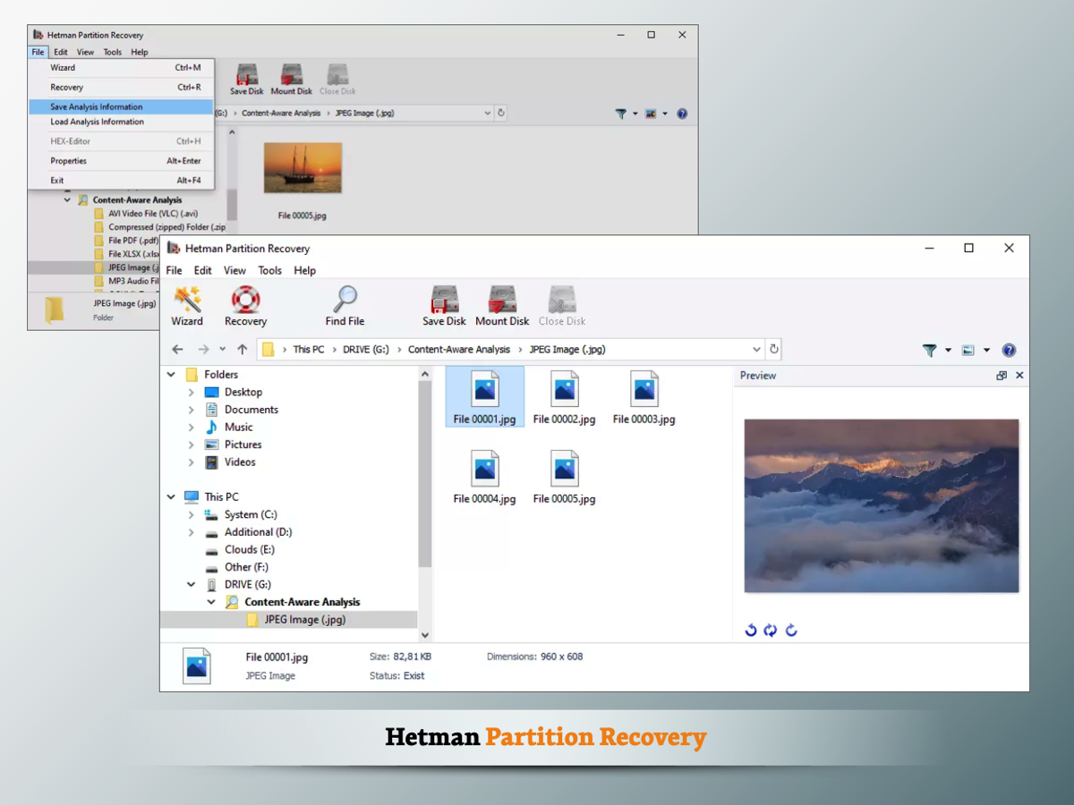Rotate preview image counterclockwise
This screenshot has height=805, width=1074.
pyautogui.click(x=751, y=631)
